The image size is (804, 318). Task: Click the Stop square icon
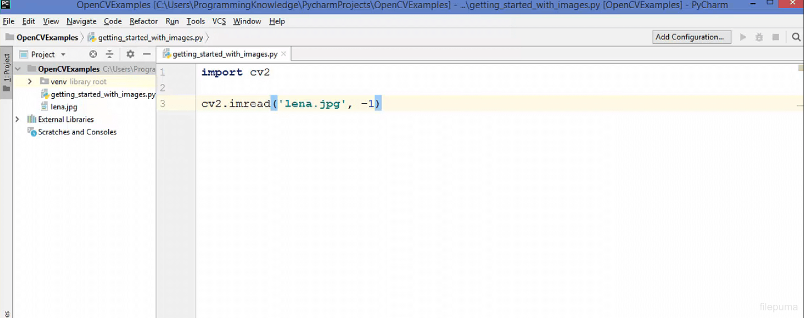point(775,37)
